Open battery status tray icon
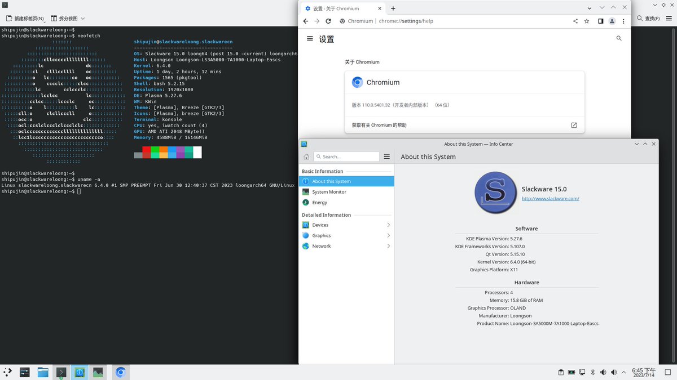Screen dimensions: 677x380 572,372
